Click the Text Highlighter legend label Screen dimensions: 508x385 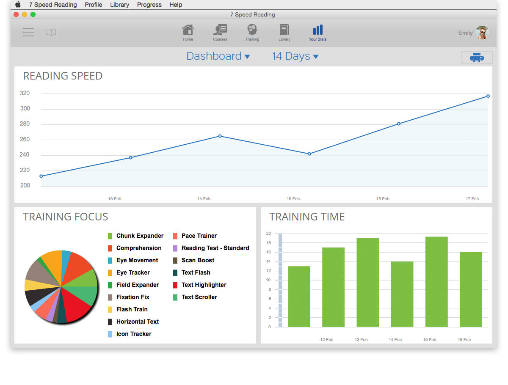pyautogui.click(x=204, y=285)
